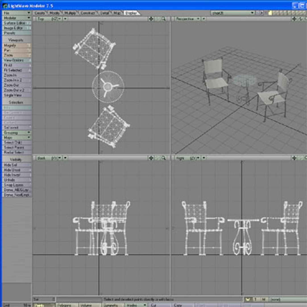
Task: Click the move/pan icon in the Top viewport
Action: click(x=151, y=19)
